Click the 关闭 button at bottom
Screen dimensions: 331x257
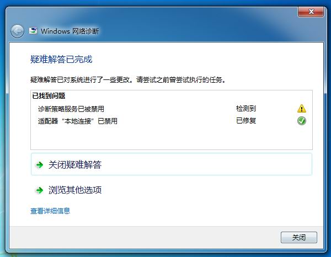298,237
